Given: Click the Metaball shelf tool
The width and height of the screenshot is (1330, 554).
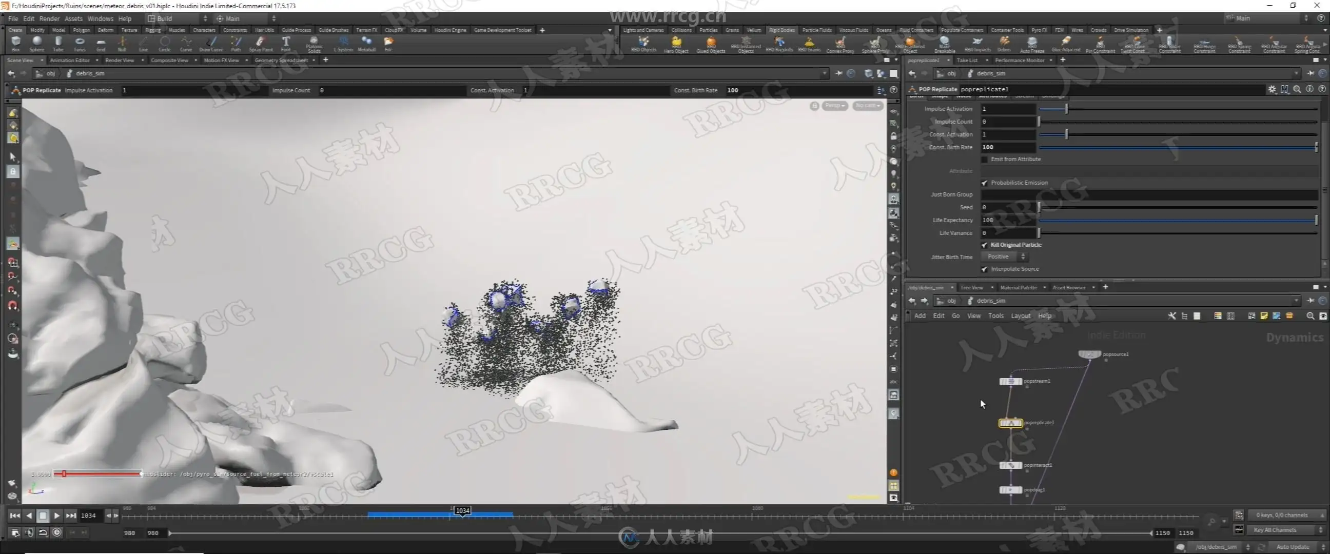Looking at the screenshot, I should (366, 44).
